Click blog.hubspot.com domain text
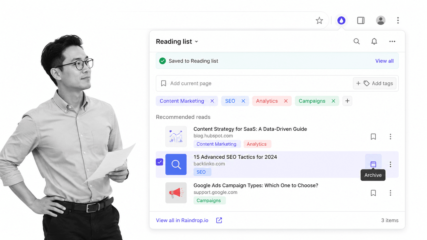The width and height of the screenshot is (427, 240). tap(213, 136)
